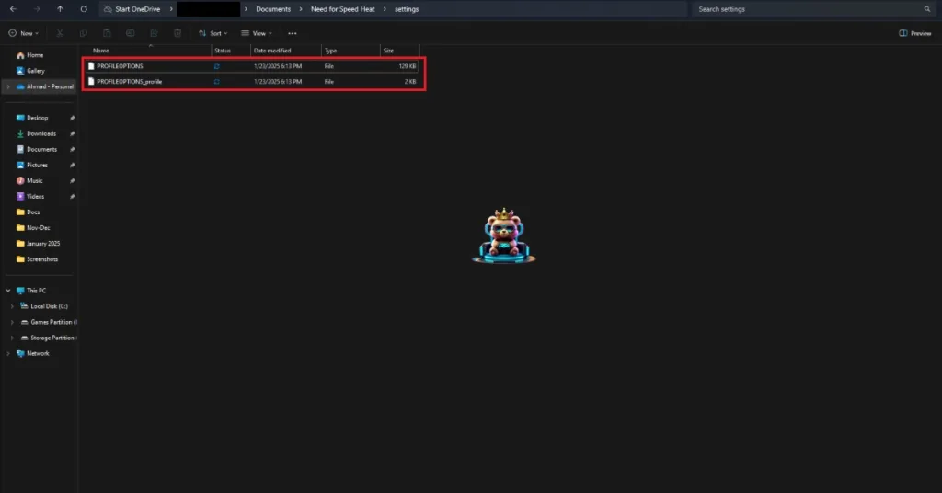This screenshot has height=493, width=942.
Task: Sort by the Name column header
Action: tap(101, 51)
